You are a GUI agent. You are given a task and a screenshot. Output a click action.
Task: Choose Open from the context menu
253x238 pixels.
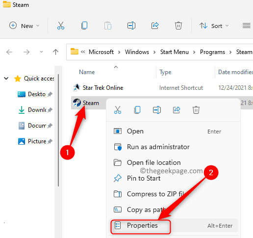point(173,132)
